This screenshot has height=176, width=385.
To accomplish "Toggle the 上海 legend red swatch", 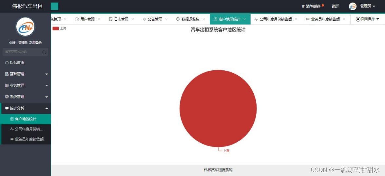I will click(56, 28).
